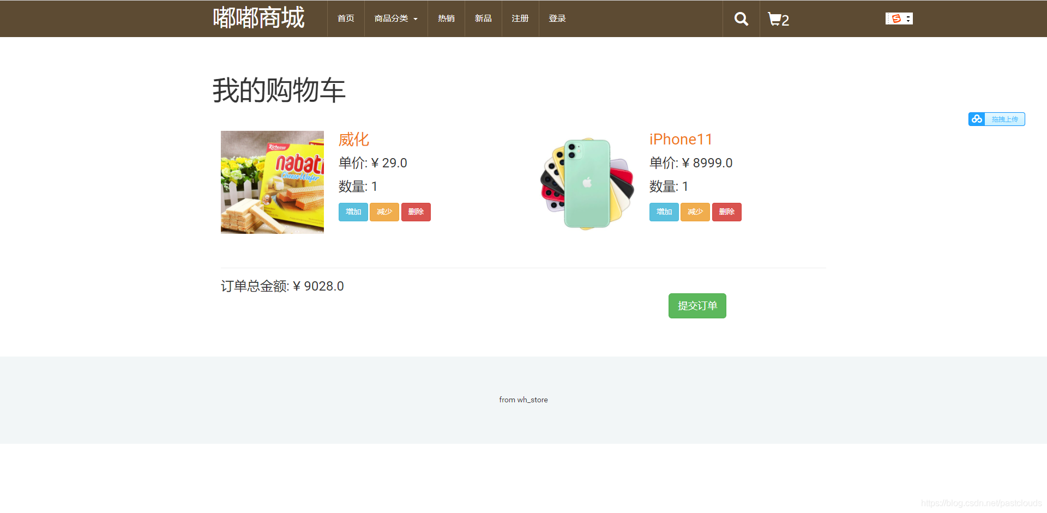The height and width of the screenshot is (513, 1047).
Task: Click the from wh_store footer text
Action: coord(523,400)
